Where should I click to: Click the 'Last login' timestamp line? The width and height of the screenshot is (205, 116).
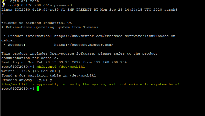pyautogui.click(x=64, y=62)
